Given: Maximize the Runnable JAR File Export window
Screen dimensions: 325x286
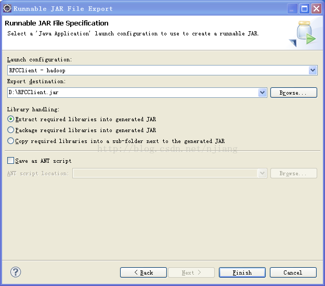Looking at the screenshot, I should tap(304, 9).
